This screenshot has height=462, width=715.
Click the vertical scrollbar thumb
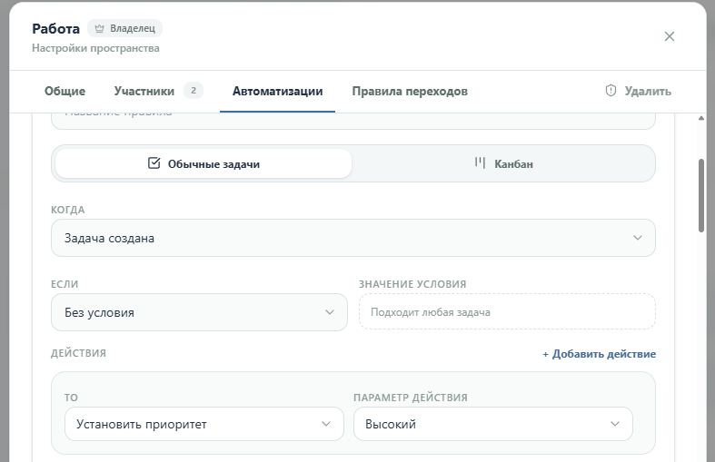(x=700, y=196)
